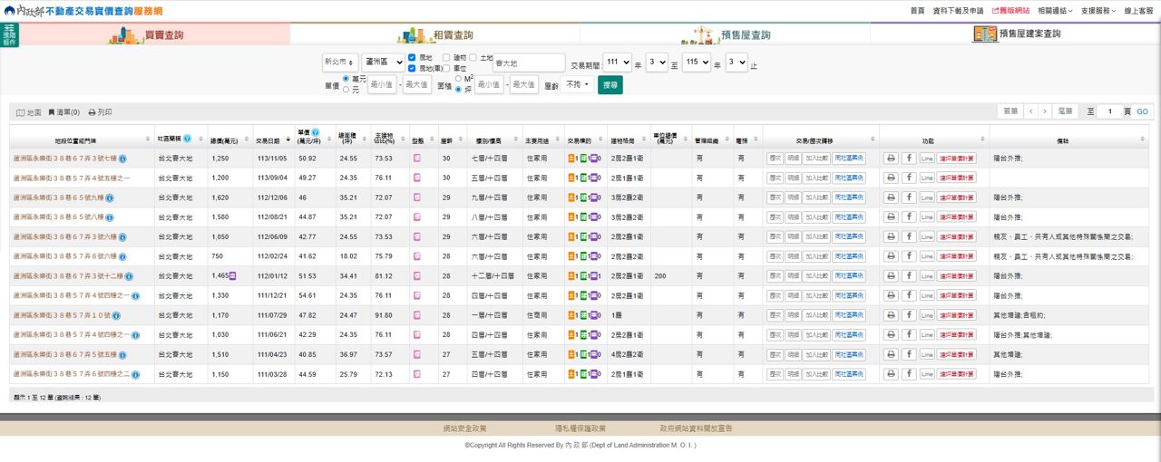Screen dimensions: 1161x462
Task: Click the pink 型態 icon in the first row
Action: 417,159
